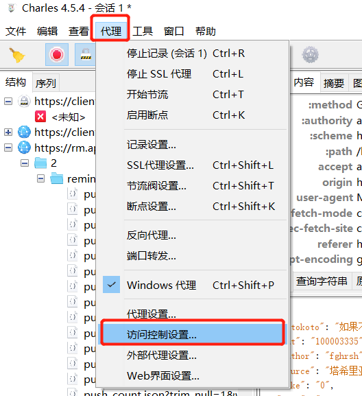Collapse the folder 2 node
Screen dimensions: 362x396
[x=25, y=163]
